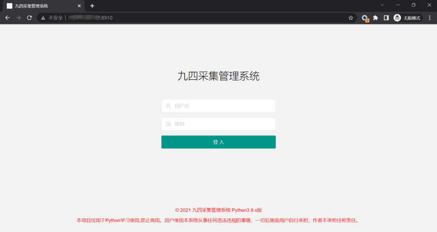Bookmark this page with star icon
Image resolution: width=437 pixels, height=232 pixels.
(x=351, y=18)
